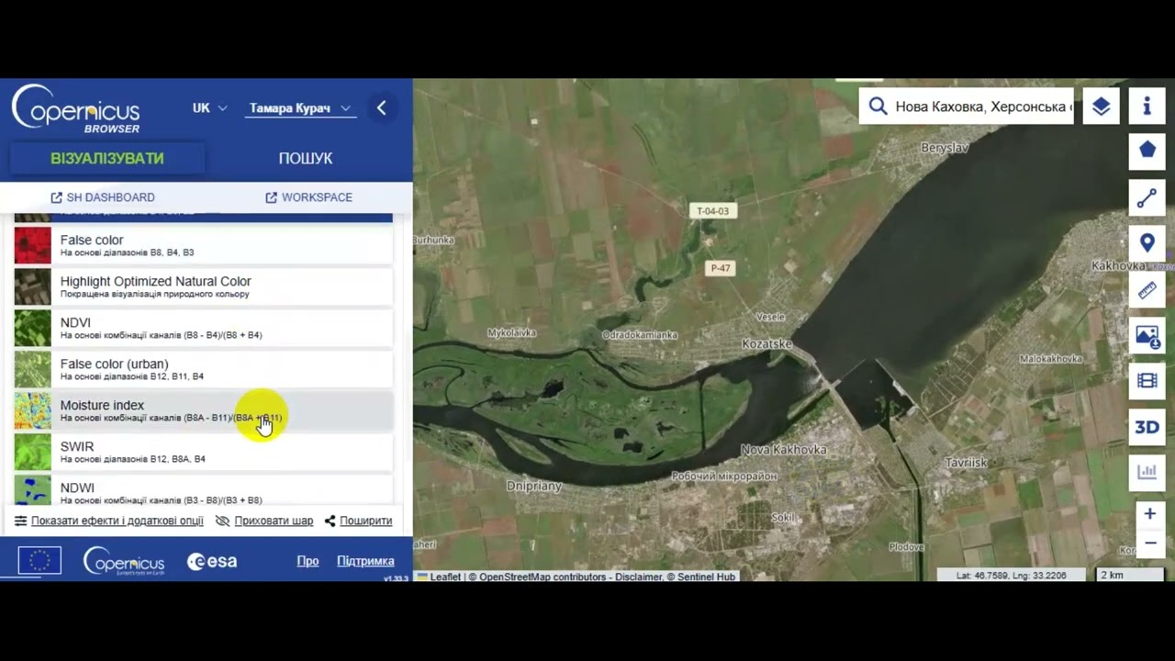Image resolution: width=1175 pixels, height=661 pixels.
Task: Open the Про about link
Action: [x=308, y=561]
